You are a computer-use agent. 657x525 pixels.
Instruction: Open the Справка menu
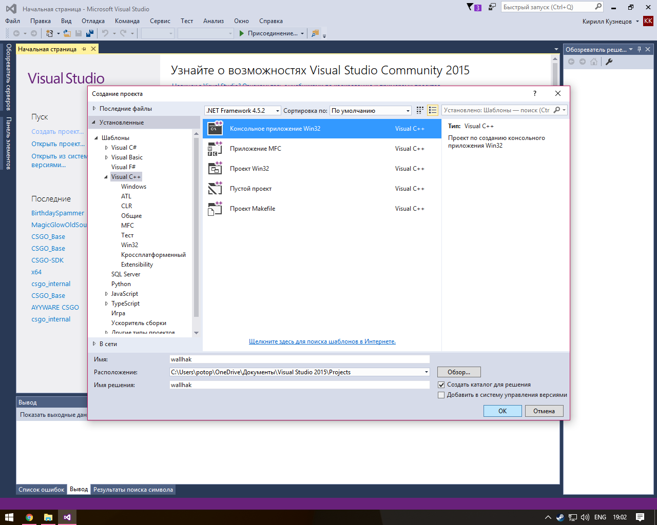tap(271, 21)
